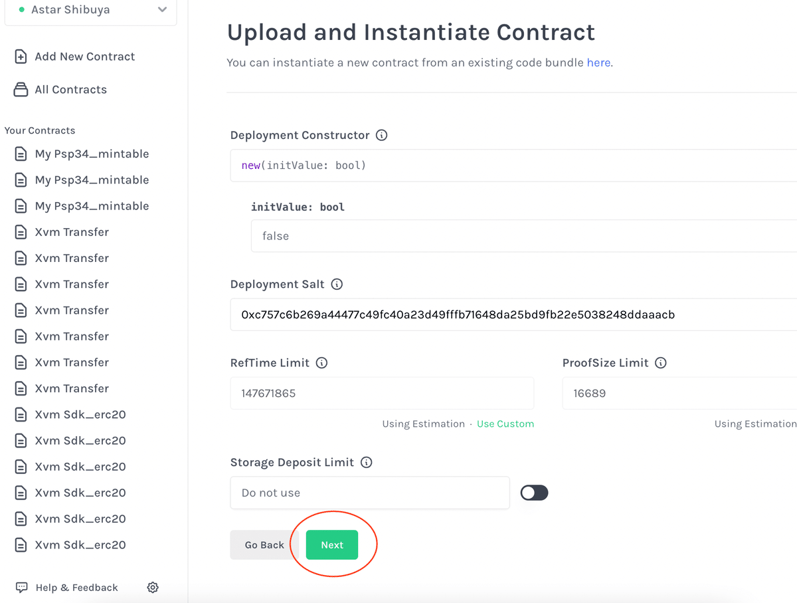Screen dimensions: 797x603
Task: Click info icon beside RefTime Limit
Action: pos(321,363)
